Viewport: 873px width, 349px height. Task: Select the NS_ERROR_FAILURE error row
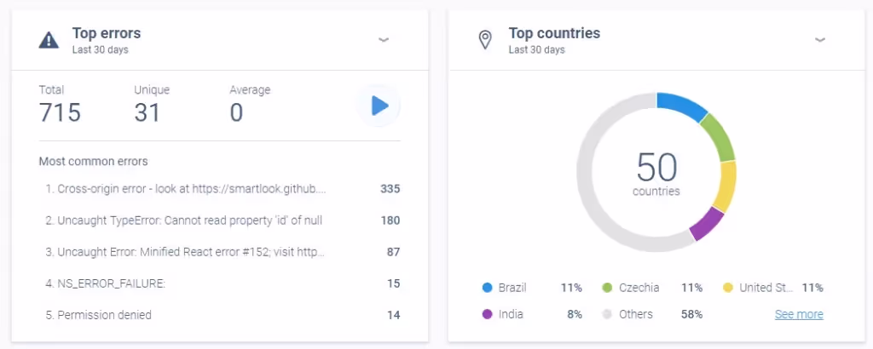tap(223, 284)
